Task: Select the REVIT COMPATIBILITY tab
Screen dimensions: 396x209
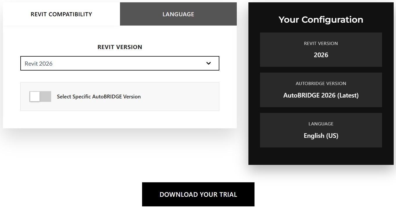Action: pos(61,14)
